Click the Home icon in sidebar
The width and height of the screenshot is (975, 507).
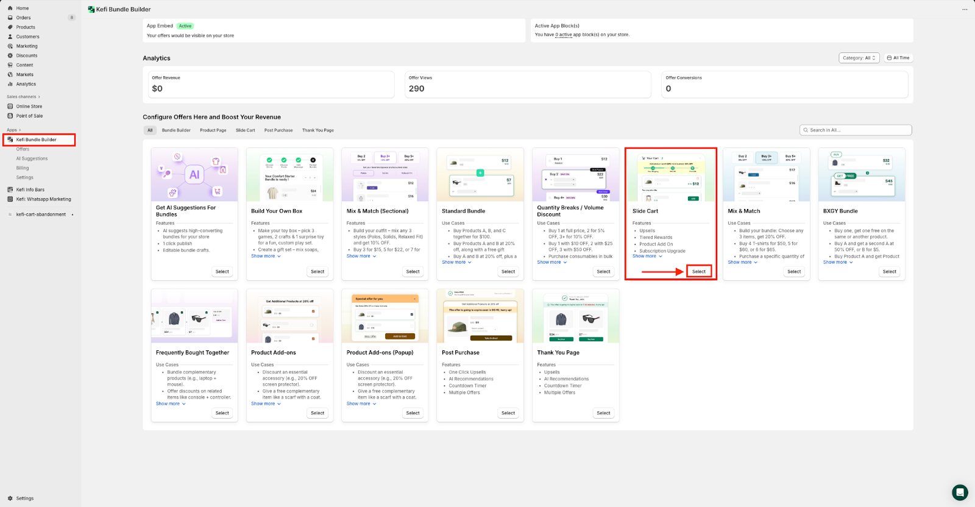[x=10, y=9]
